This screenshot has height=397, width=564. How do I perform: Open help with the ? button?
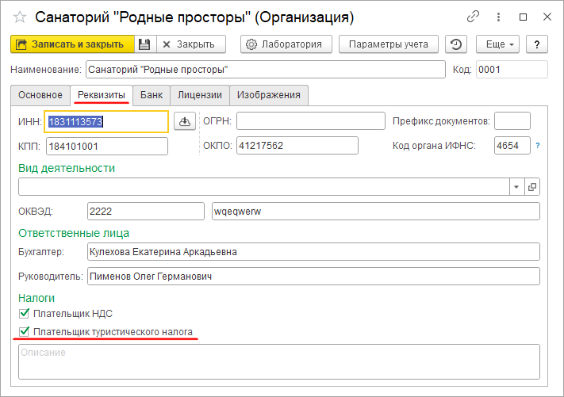point(537,44)
